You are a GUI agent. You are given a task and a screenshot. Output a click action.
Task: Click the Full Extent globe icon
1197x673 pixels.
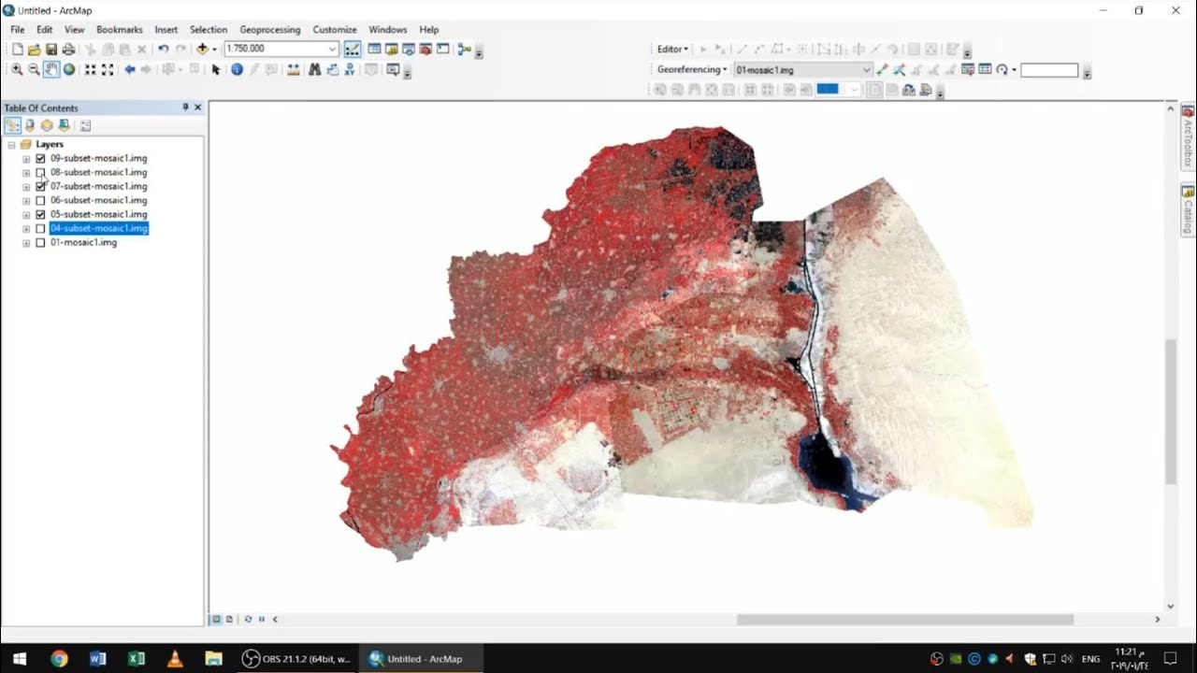tap(69, 69)
